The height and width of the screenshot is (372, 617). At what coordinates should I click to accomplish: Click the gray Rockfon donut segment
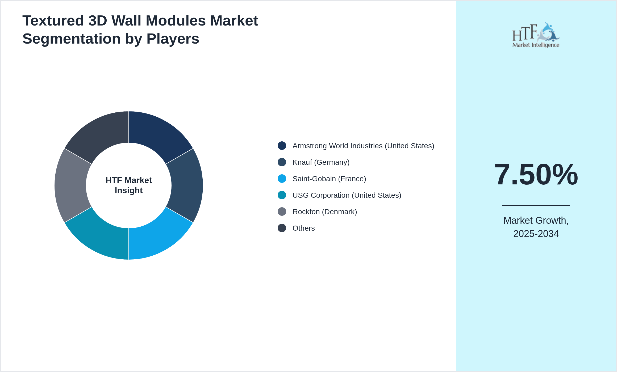click(71, 185)
